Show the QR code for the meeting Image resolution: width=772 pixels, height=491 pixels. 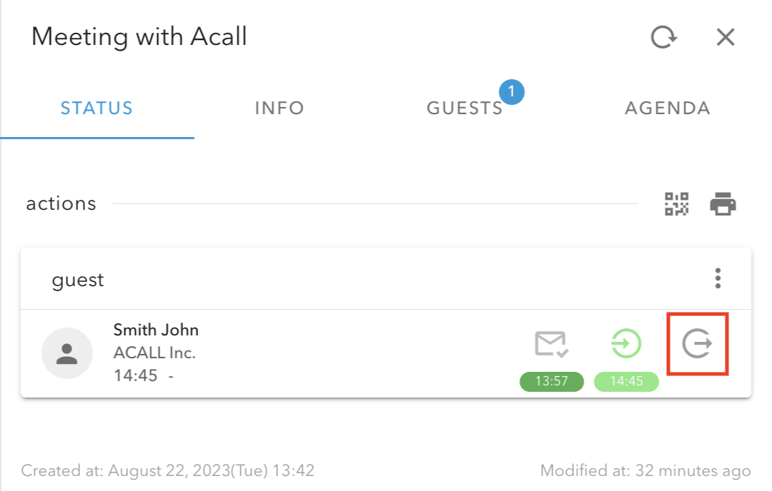click(x=676, y=204)
